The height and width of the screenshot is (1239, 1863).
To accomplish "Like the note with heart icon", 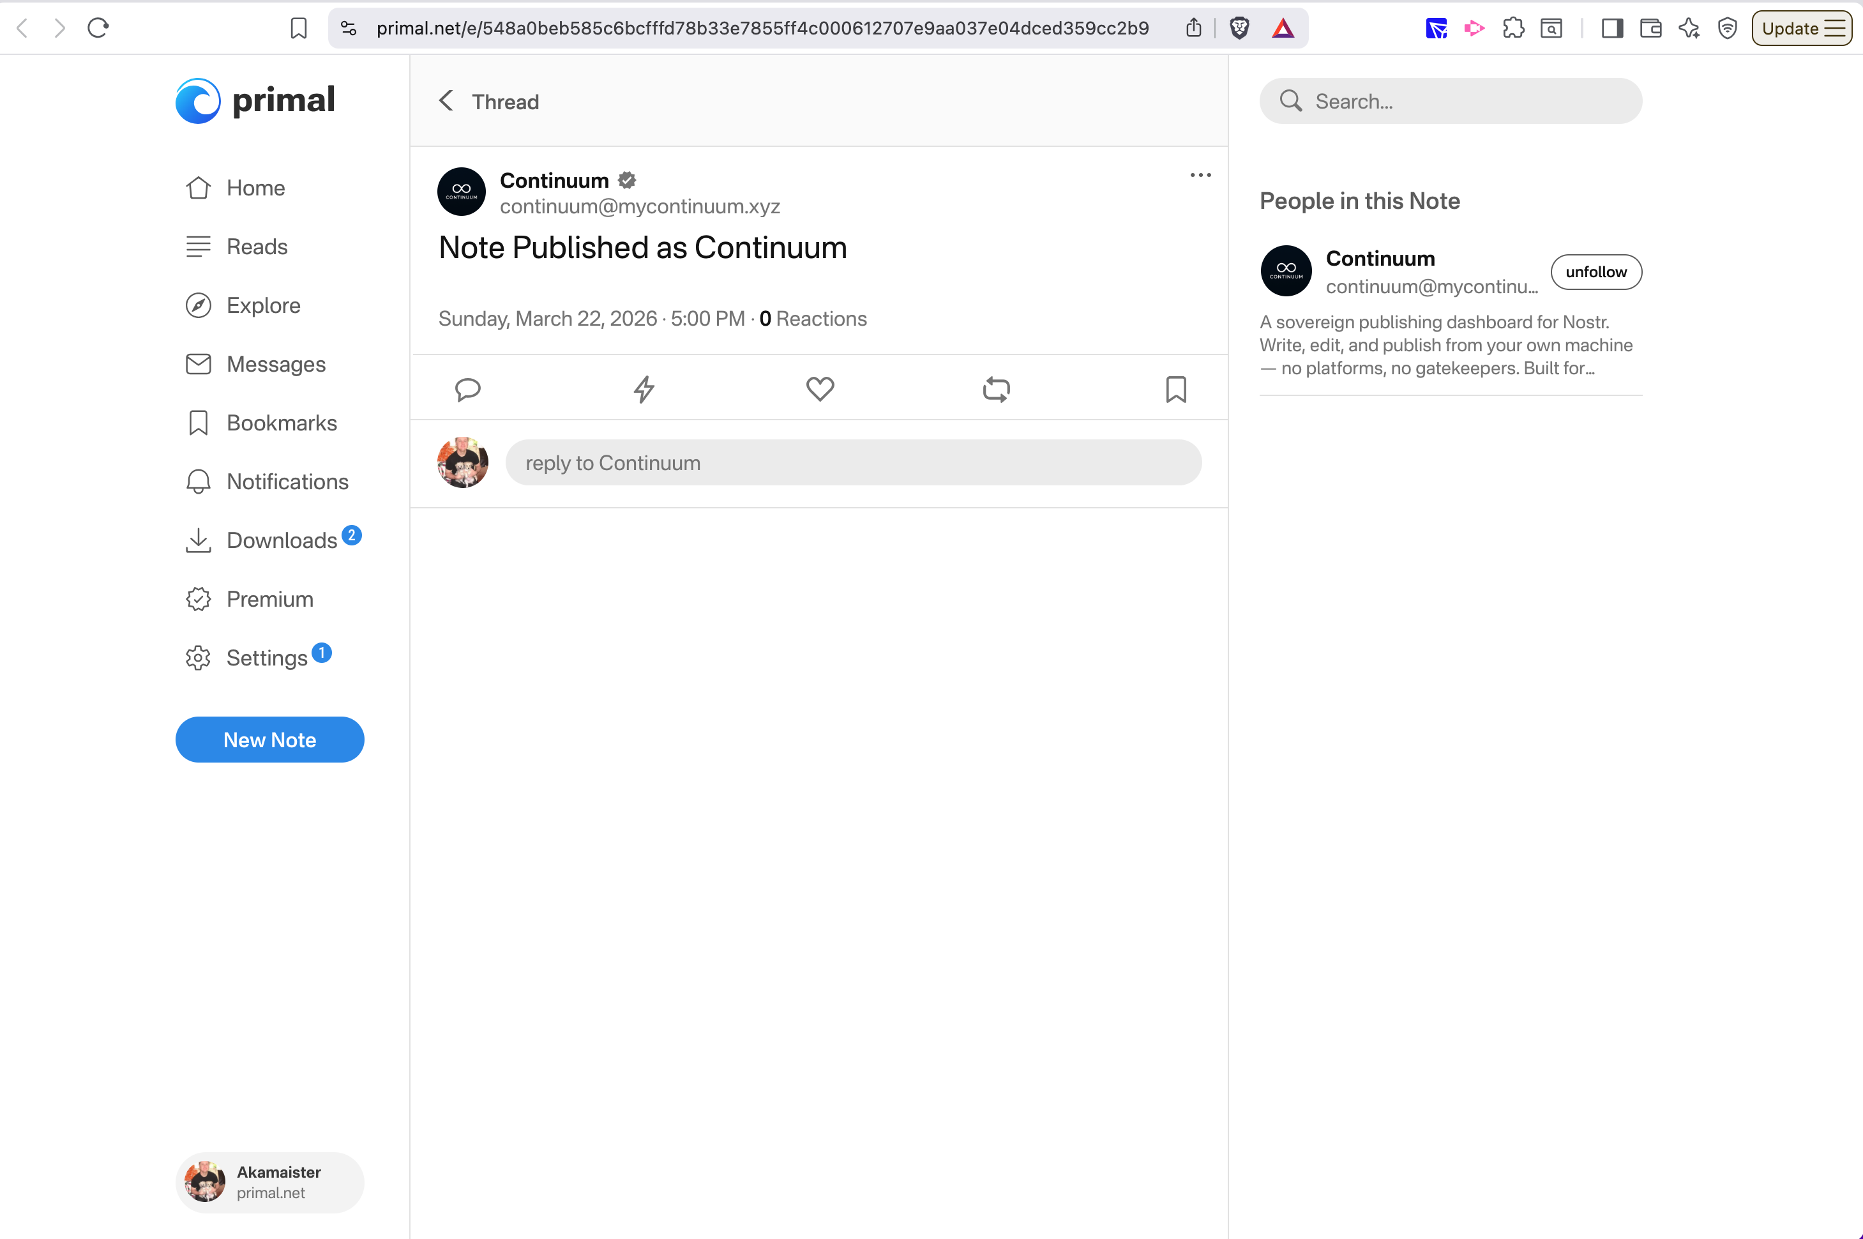I will pyautogui.click(x=820, y=389).
